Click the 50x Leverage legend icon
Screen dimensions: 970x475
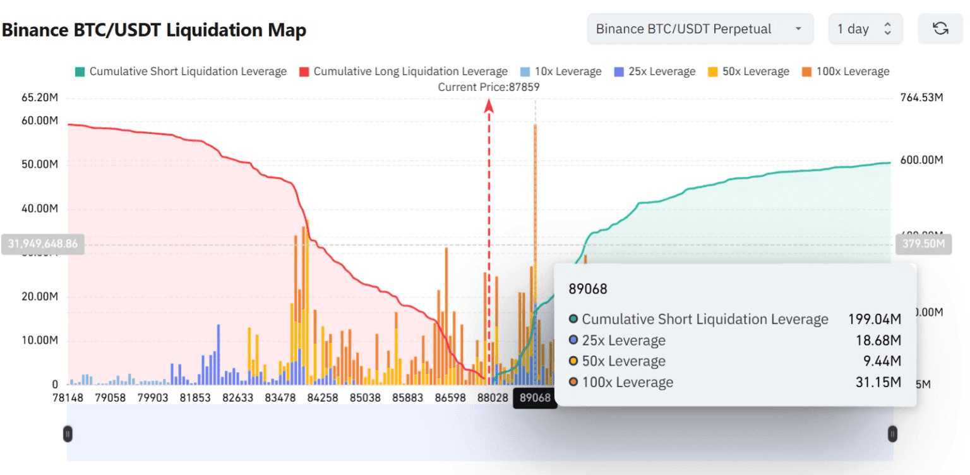714,71
